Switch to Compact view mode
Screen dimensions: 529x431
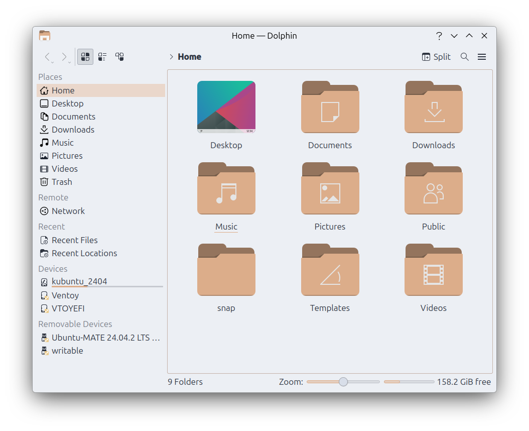[102, 57]
